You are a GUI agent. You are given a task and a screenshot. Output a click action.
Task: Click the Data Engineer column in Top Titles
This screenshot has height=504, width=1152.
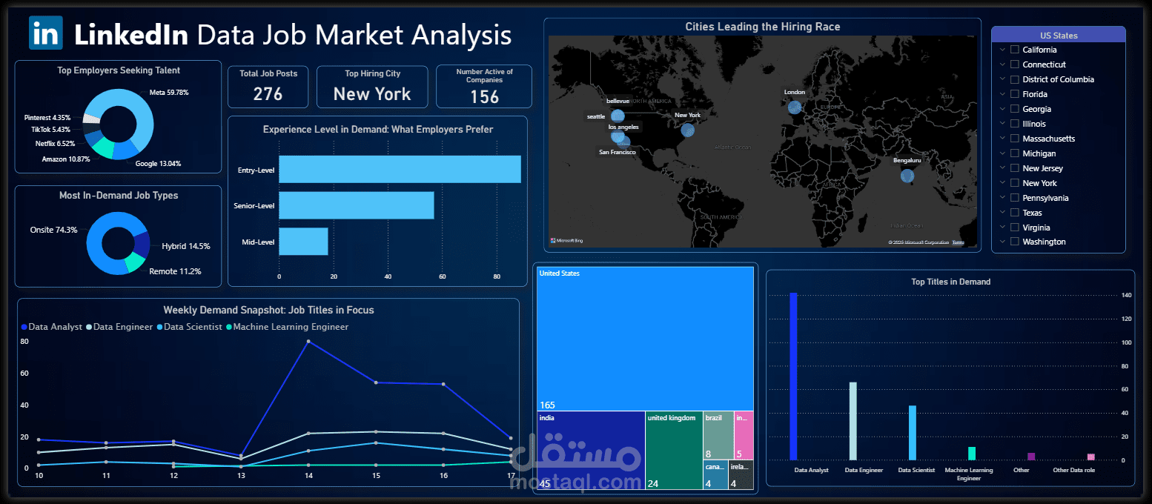(x=853, y=421)
